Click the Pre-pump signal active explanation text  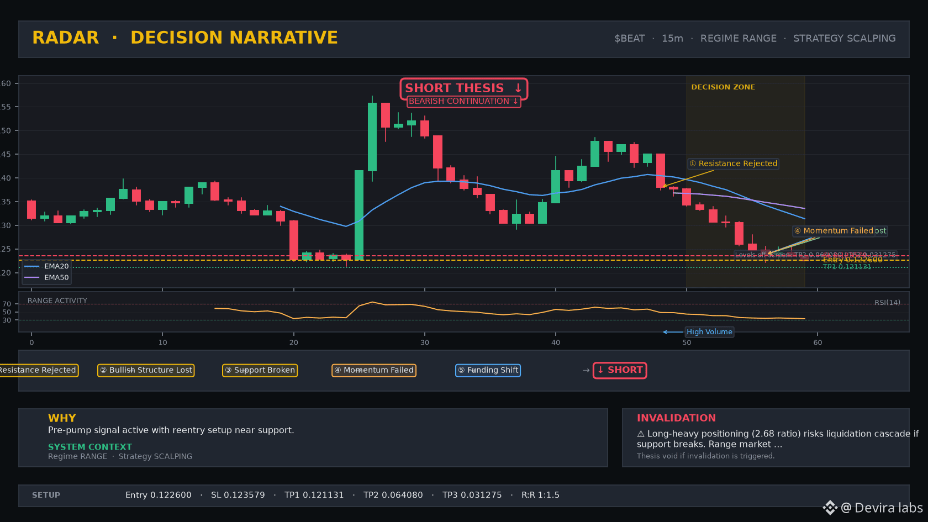[x=171, y=430]
